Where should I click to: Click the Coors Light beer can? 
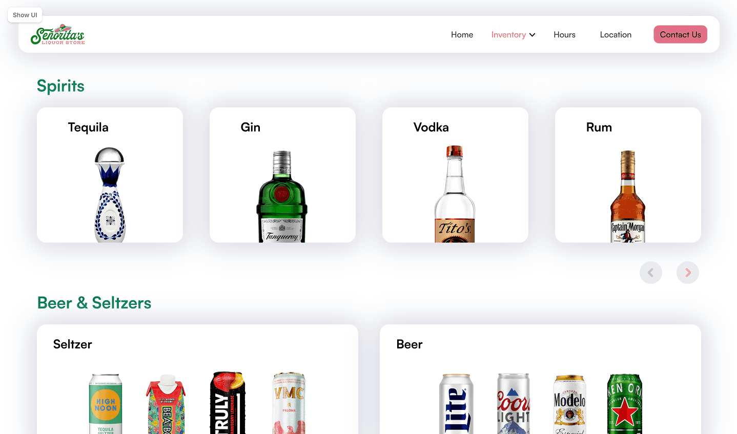513,403
